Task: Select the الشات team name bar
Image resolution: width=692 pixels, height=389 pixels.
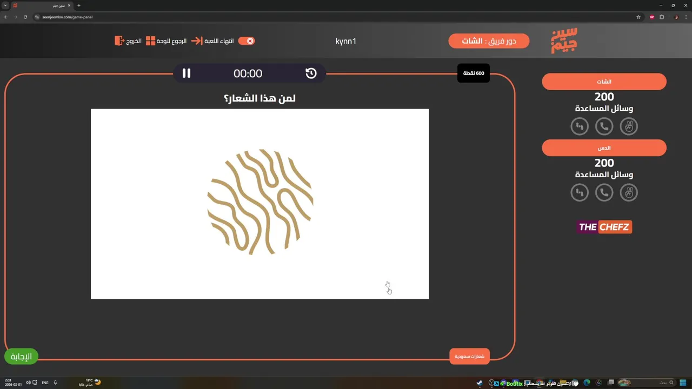Action: coord(604,82)
